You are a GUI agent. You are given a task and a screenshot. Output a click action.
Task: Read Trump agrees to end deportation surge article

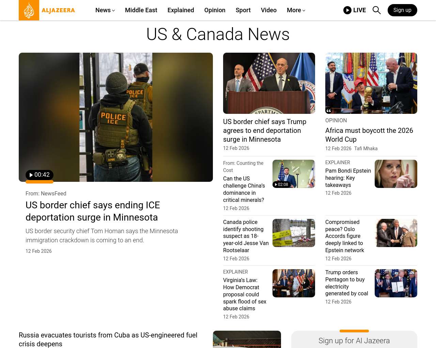265,130
